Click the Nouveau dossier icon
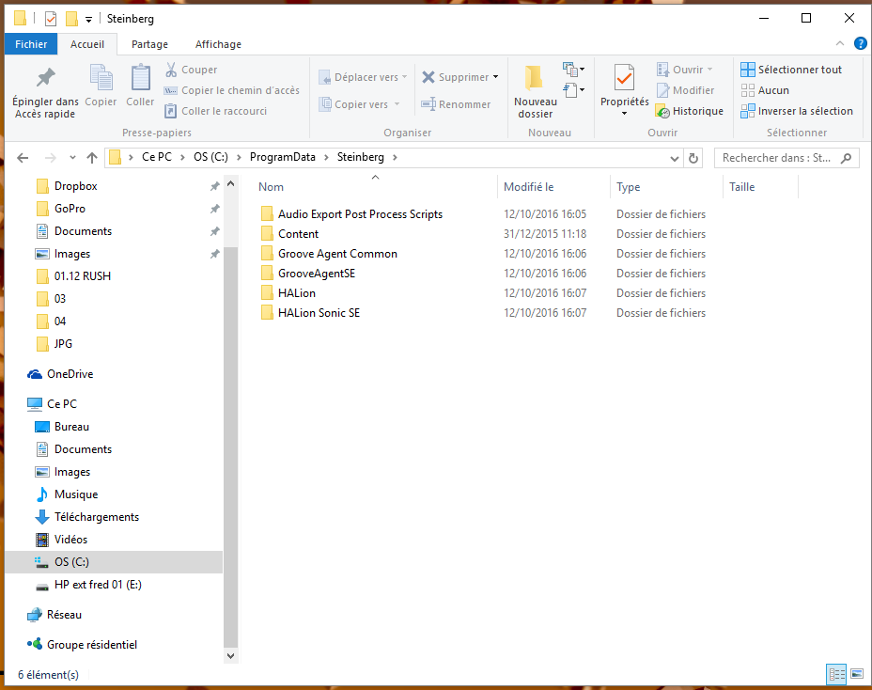 pyautogui.click(x=535, y=77)
